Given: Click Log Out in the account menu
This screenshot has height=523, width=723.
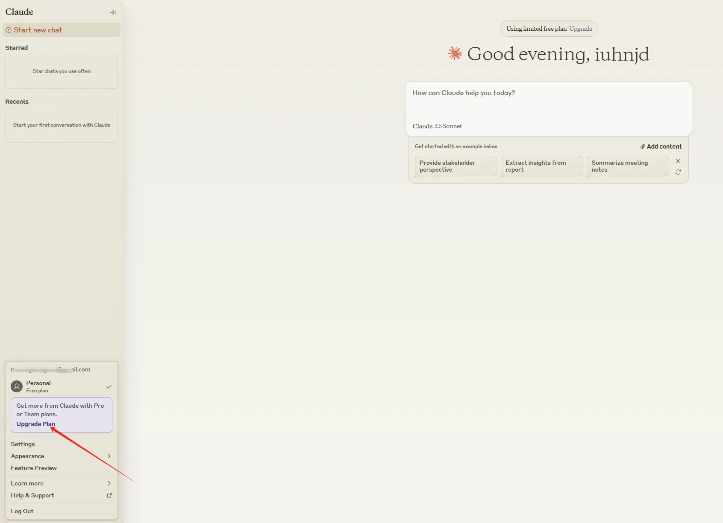Looking at the screenshot, I should [22, 511].
